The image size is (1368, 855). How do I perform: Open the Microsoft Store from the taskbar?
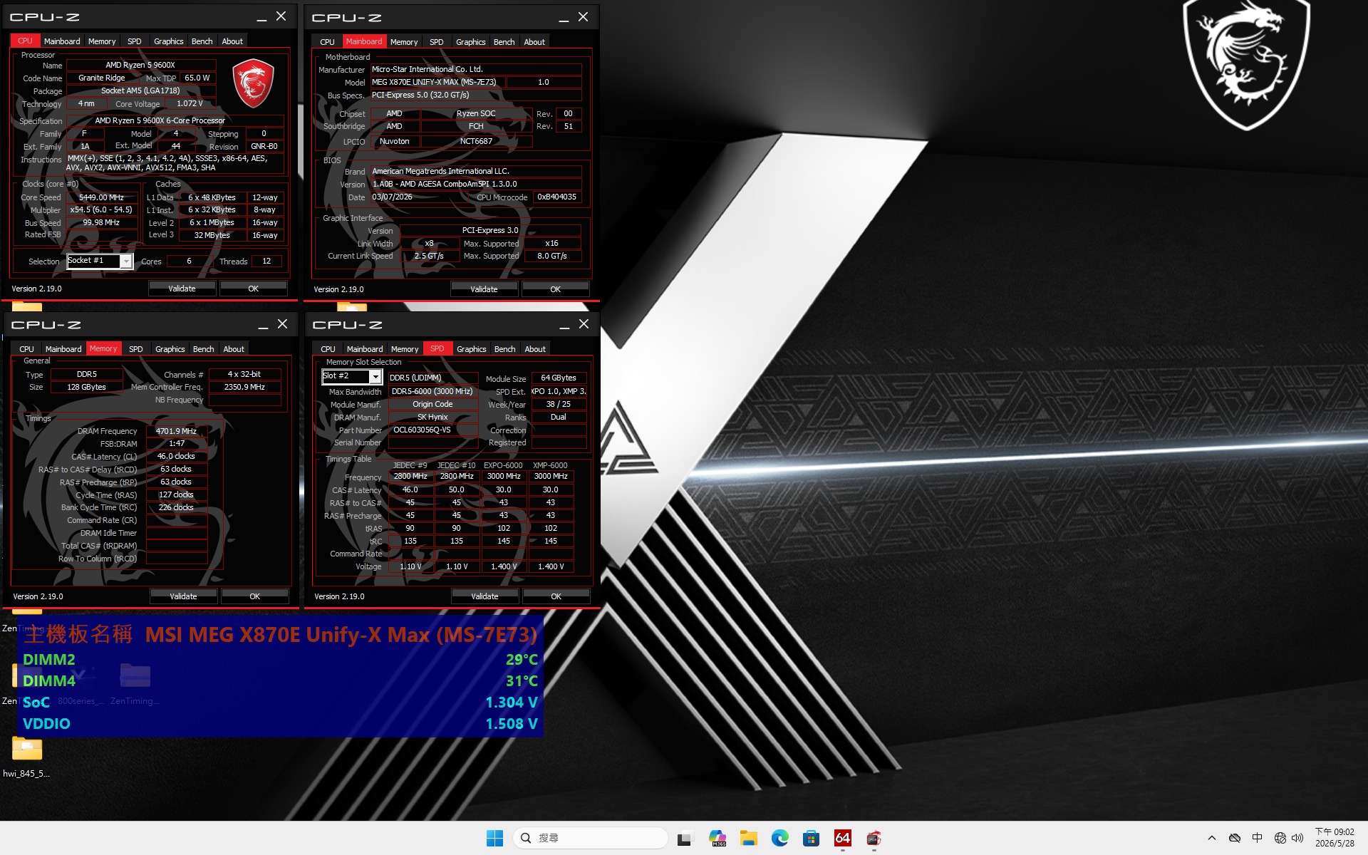click(x=811, y=838)
